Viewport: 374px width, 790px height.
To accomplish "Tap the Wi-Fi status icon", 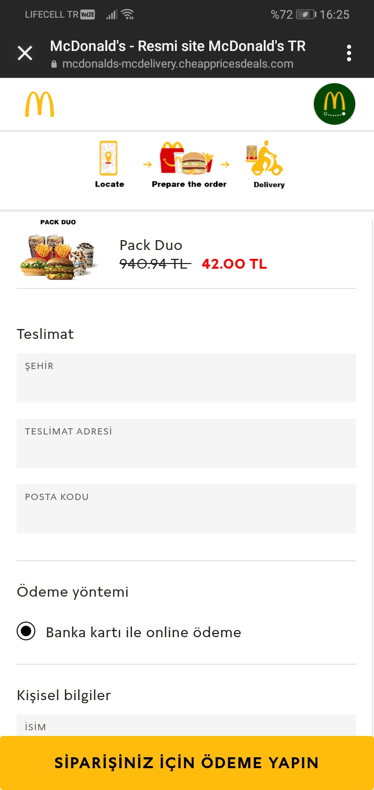I will (128, 15).
